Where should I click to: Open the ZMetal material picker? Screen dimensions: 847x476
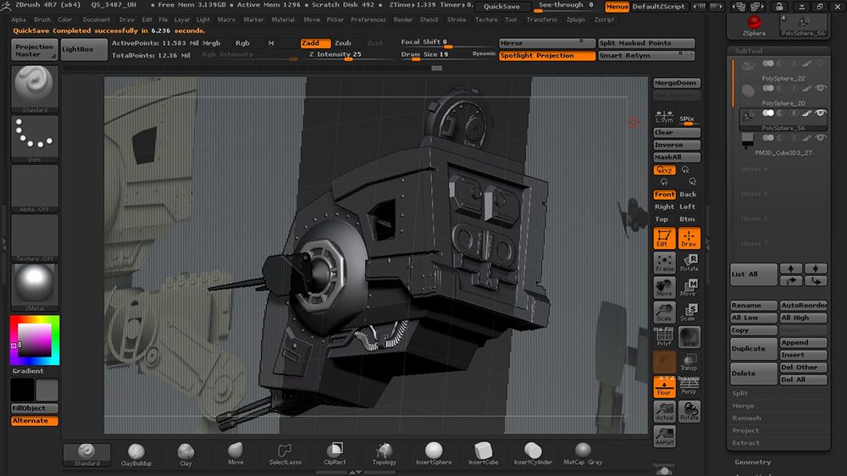[35, 287]
